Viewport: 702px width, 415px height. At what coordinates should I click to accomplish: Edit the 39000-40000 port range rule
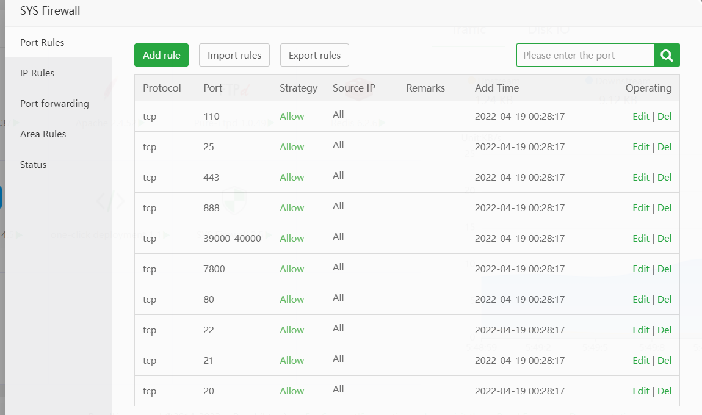(640, 239)
